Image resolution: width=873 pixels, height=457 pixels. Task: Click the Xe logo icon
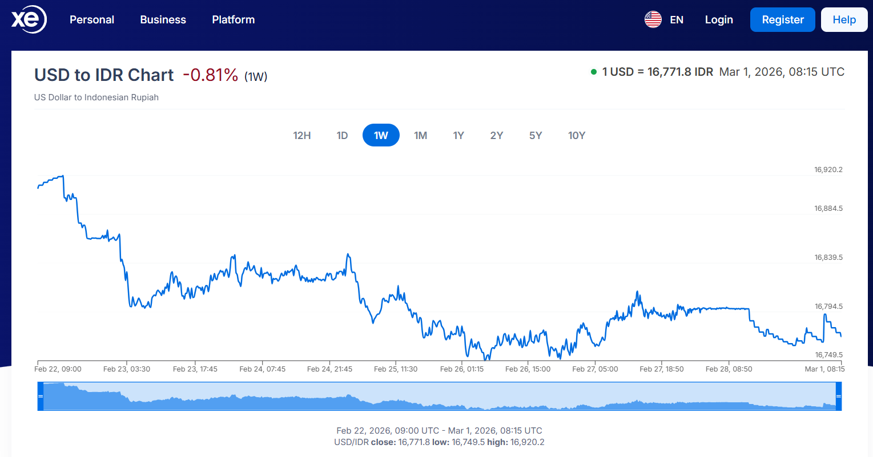pyautogui.click(x=29, y=20)
